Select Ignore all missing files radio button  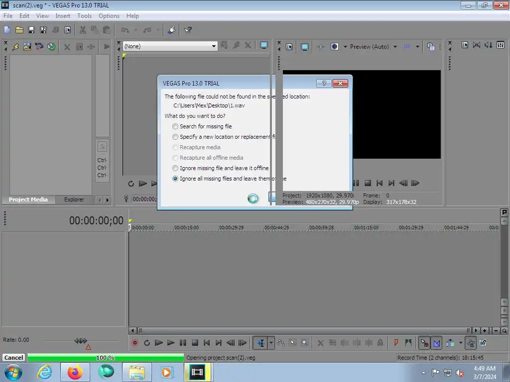[x=175, y=179]
